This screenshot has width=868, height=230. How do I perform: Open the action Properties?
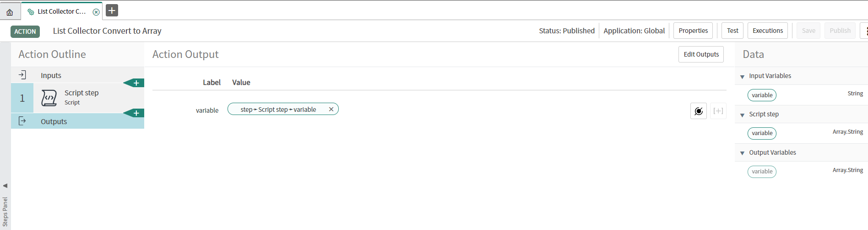[693, 31]
